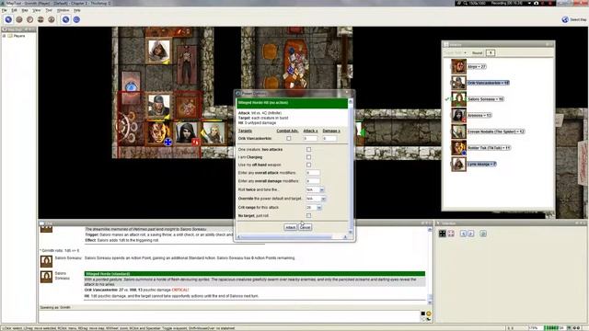Click the next arrow icon in Selection panel
The height and width of the screenshot is (331, 589).
pos(470,234)
